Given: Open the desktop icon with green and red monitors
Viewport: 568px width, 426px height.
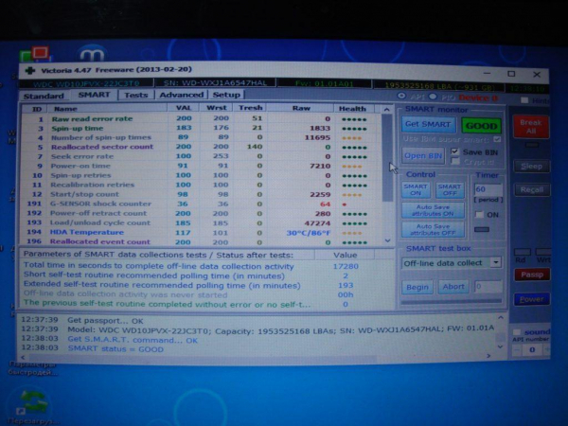Looking at the screenshot, I should point(36,54).
